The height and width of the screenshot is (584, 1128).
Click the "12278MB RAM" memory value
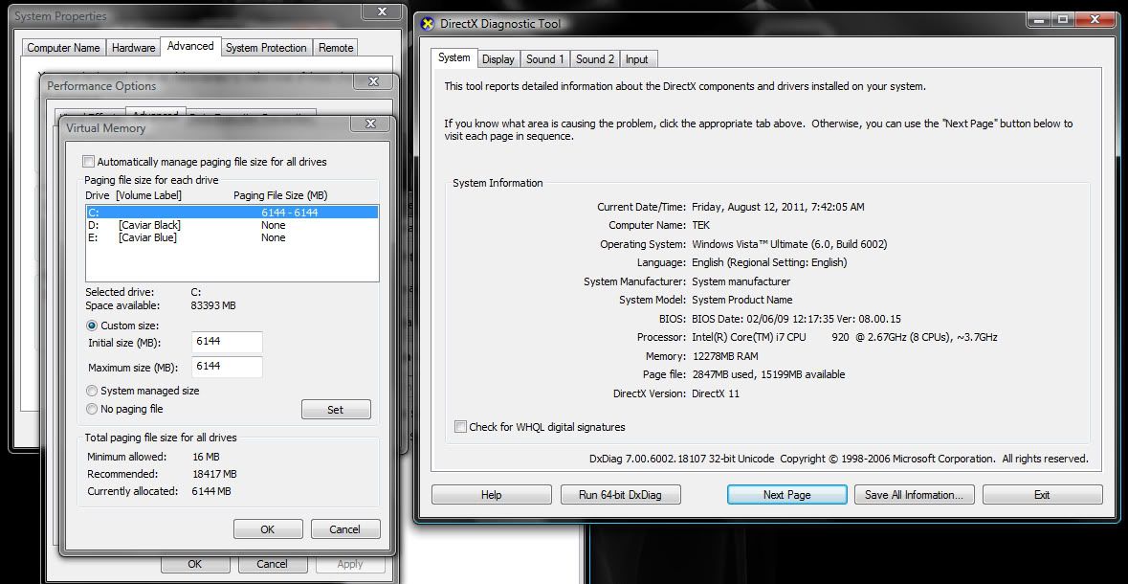725,356
